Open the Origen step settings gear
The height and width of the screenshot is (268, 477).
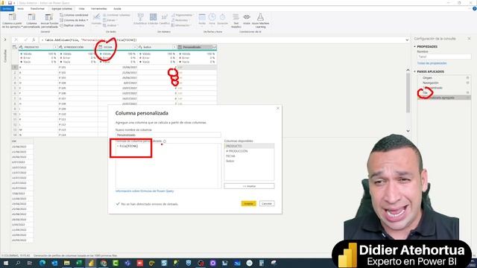[467, 77]
